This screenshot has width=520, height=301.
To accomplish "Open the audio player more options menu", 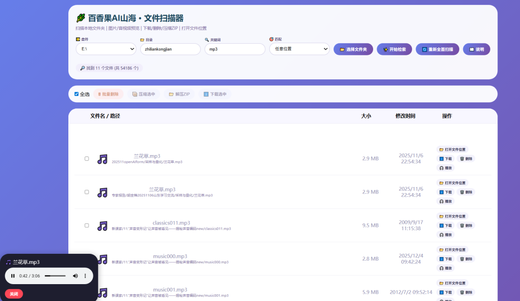I will 85,276.
